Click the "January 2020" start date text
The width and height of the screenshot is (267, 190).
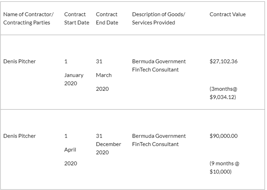point(74,79)
